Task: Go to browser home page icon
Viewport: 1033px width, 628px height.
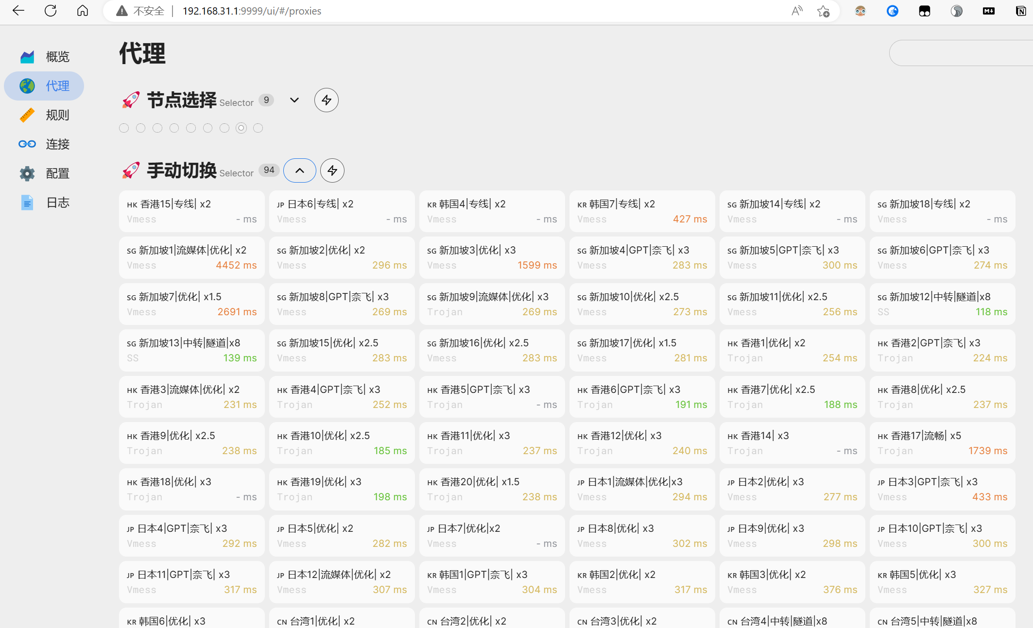Action: click(x=83, y=11)
